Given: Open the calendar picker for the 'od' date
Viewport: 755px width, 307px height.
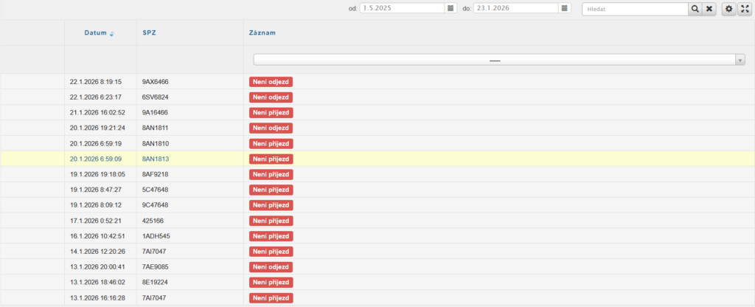Looking at the screenshot, I should click(x=450, y=8).
